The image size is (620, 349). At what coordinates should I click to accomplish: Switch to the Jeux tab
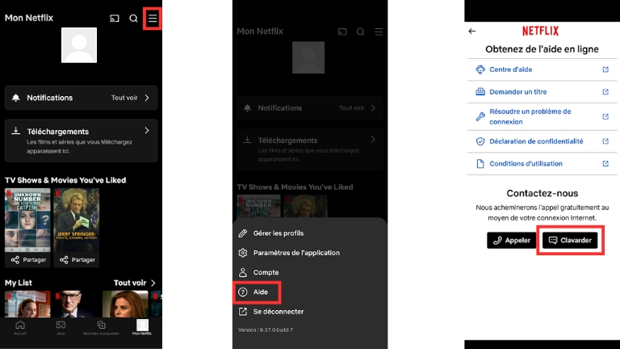coord(61,327)
